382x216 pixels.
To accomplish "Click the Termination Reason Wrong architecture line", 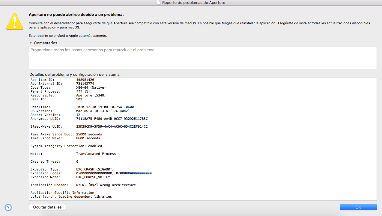I will point(83,185).
